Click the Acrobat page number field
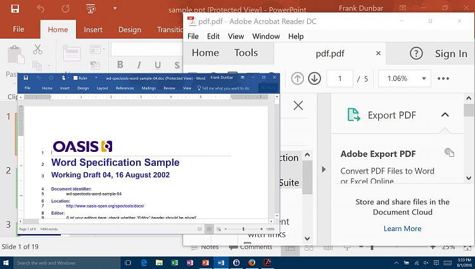 [x=340, y=78]
